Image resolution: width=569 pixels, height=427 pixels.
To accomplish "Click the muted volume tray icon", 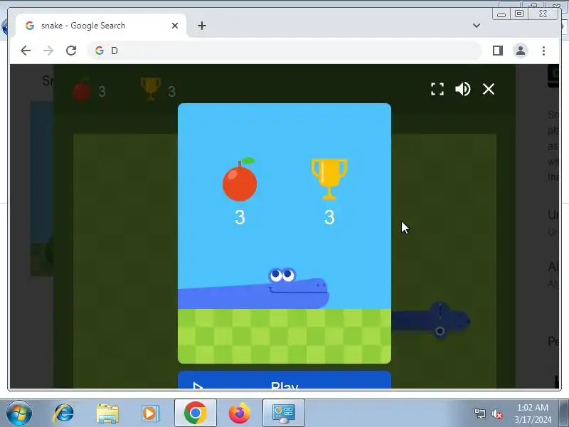I will pos(497,414).
